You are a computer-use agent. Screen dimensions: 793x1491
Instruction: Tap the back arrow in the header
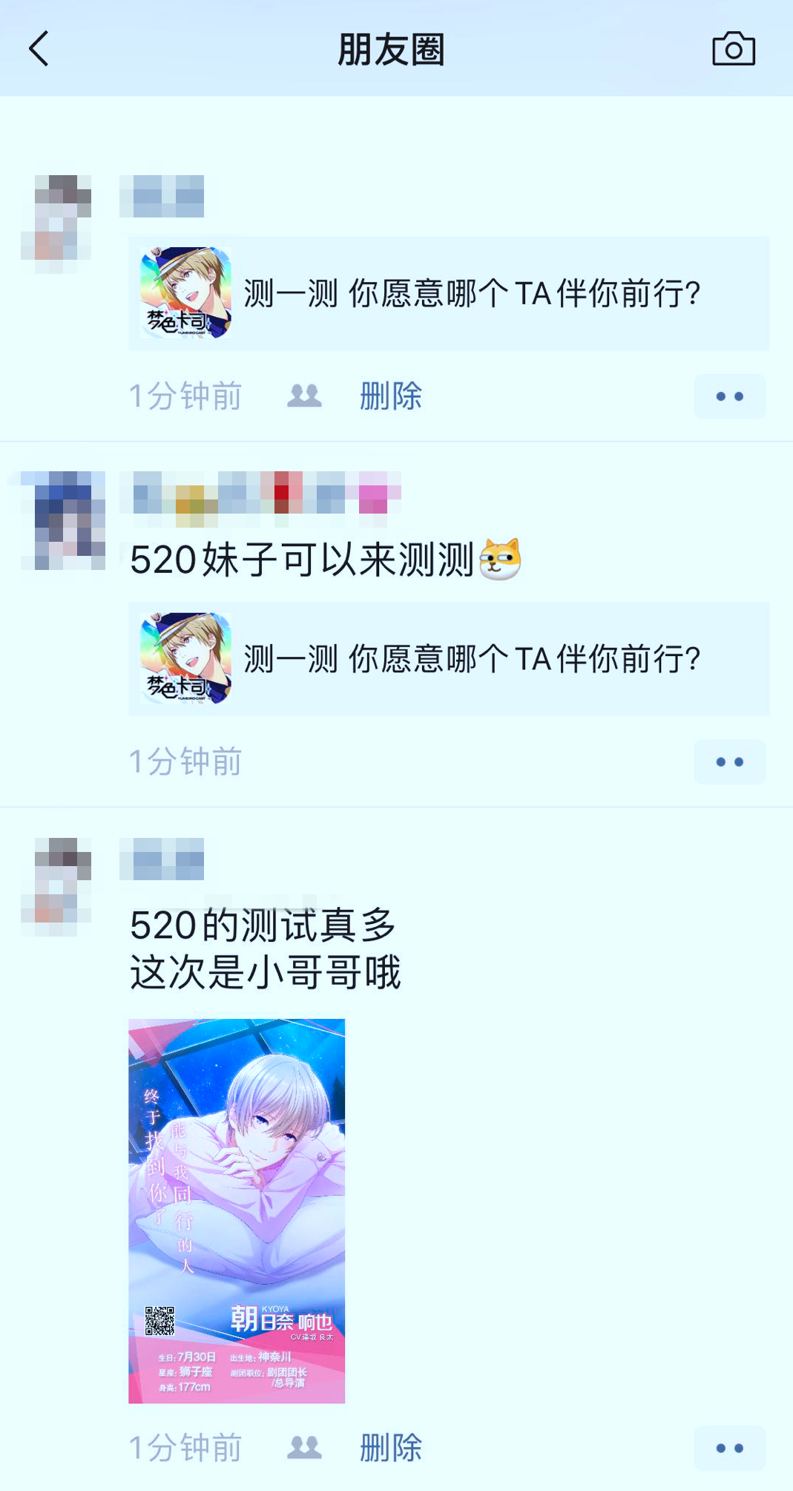point(39,49)
